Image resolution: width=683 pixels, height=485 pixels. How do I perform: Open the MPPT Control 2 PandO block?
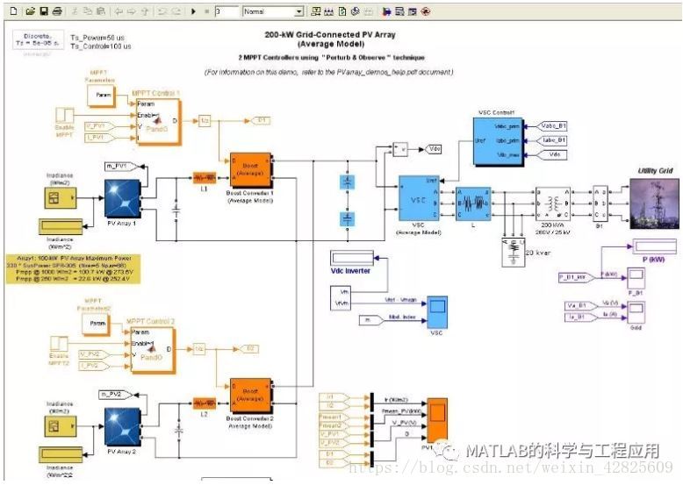[x=152, y=350]
